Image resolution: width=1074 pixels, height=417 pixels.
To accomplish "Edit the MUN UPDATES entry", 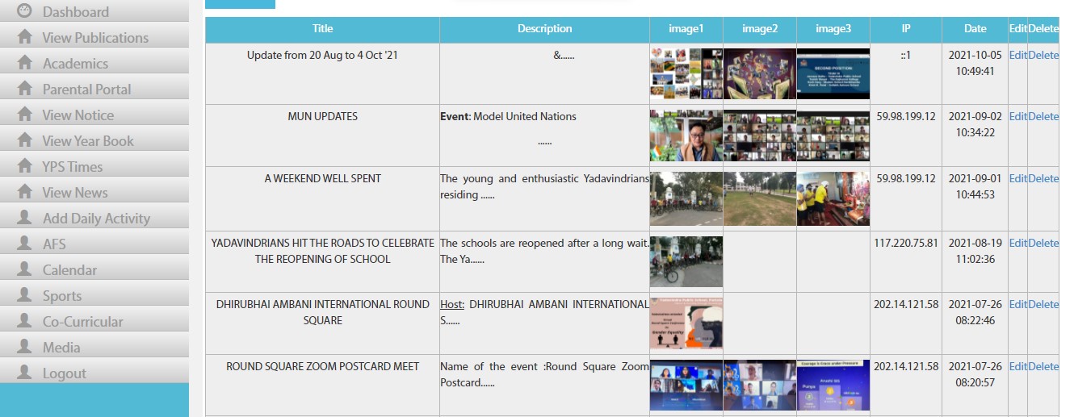I will pyautogui.click(x=1017, y=116).
